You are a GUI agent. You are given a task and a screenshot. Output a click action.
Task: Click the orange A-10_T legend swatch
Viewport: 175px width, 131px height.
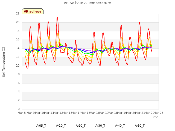click(x=52, y=126)
